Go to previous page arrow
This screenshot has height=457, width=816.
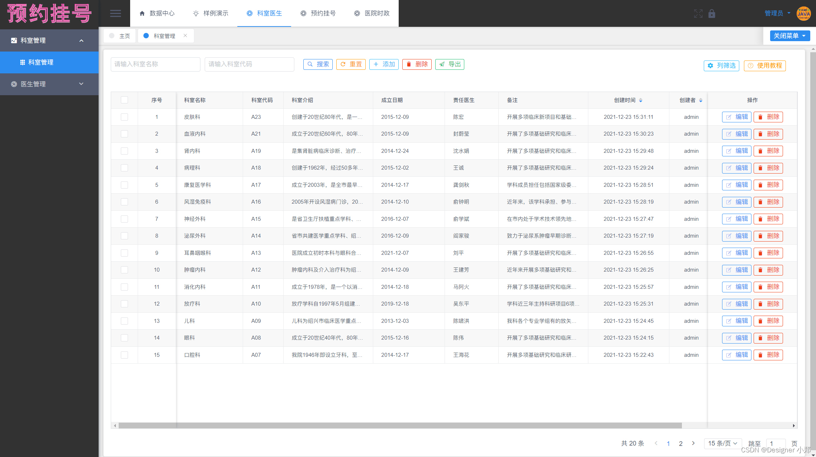tap(656, 443)
